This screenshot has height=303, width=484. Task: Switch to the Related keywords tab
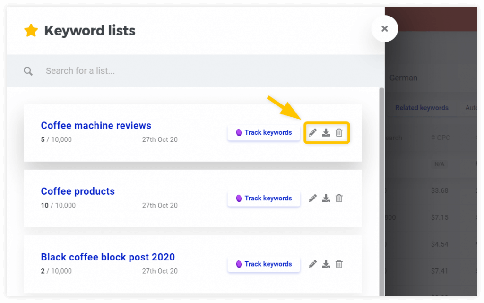(422, 108)
